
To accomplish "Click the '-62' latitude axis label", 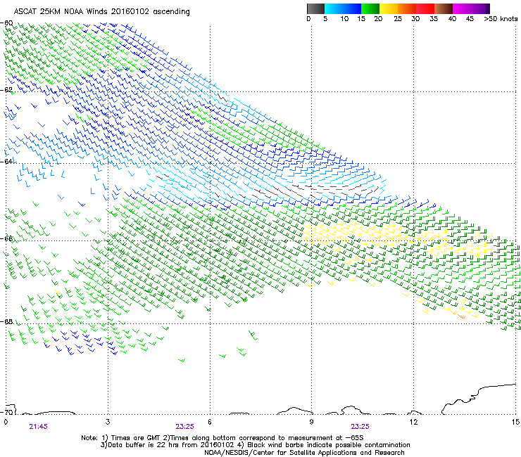I will click(7, 90).
